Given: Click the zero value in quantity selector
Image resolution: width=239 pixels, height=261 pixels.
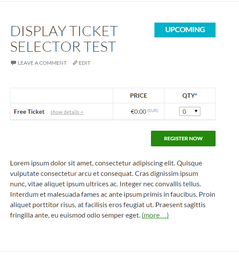Looking at the screenshot, I should pyautogui.click(x=184, y=112).
